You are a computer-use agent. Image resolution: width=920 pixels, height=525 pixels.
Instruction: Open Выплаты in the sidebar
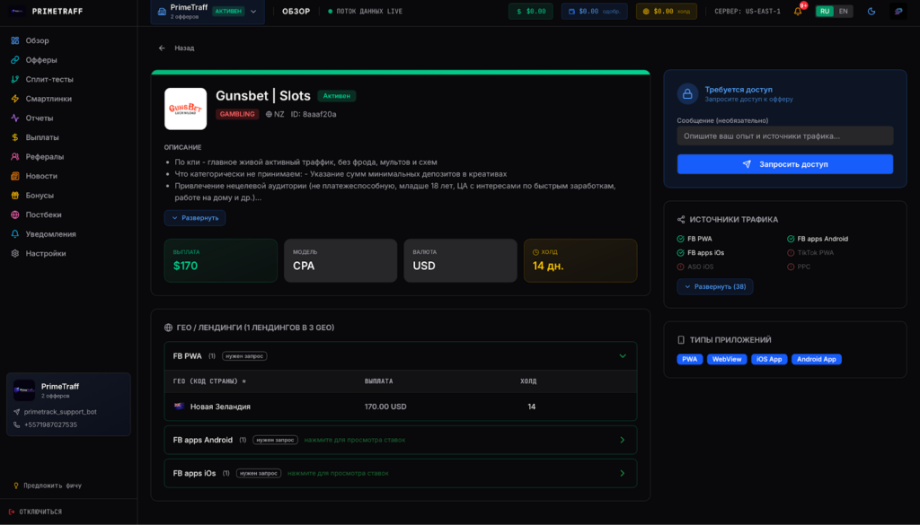point(42,137)
